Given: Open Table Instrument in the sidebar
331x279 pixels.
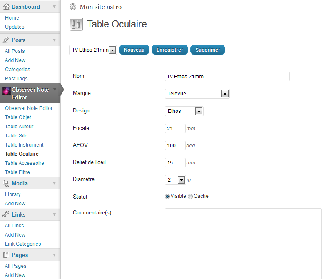Looking at the screenshot, I should [x=24, y=145].
